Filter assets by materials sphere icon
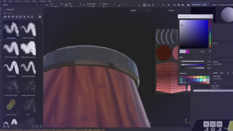Viewport: 233px width, 131px height. coord(5,17)
